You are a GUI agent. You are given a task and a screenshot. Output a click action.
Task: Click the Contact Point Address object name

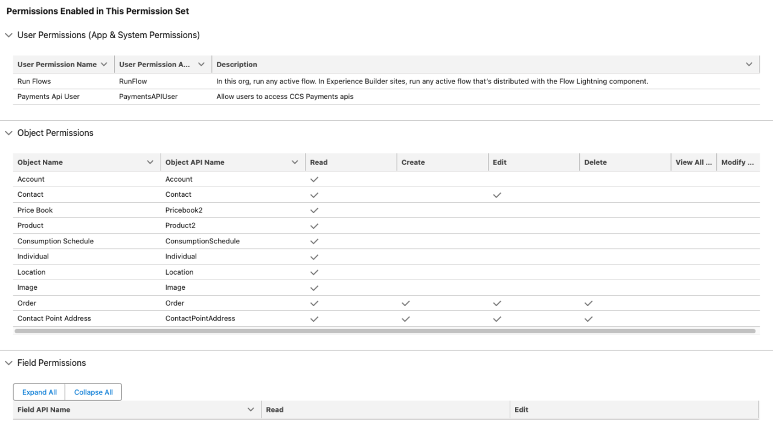[54, 318]
